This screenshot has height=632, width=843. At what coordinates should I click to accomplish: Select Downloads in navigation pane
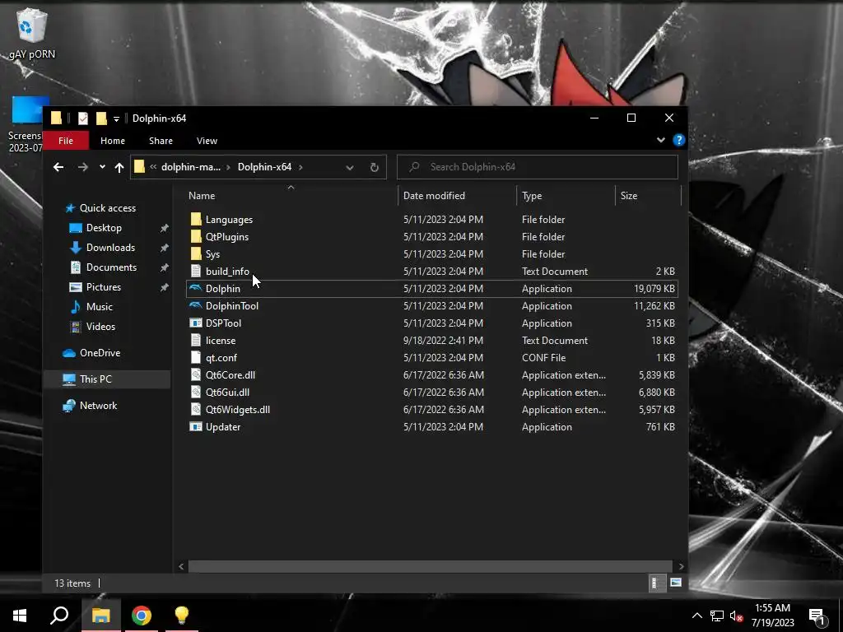(110, 248)
